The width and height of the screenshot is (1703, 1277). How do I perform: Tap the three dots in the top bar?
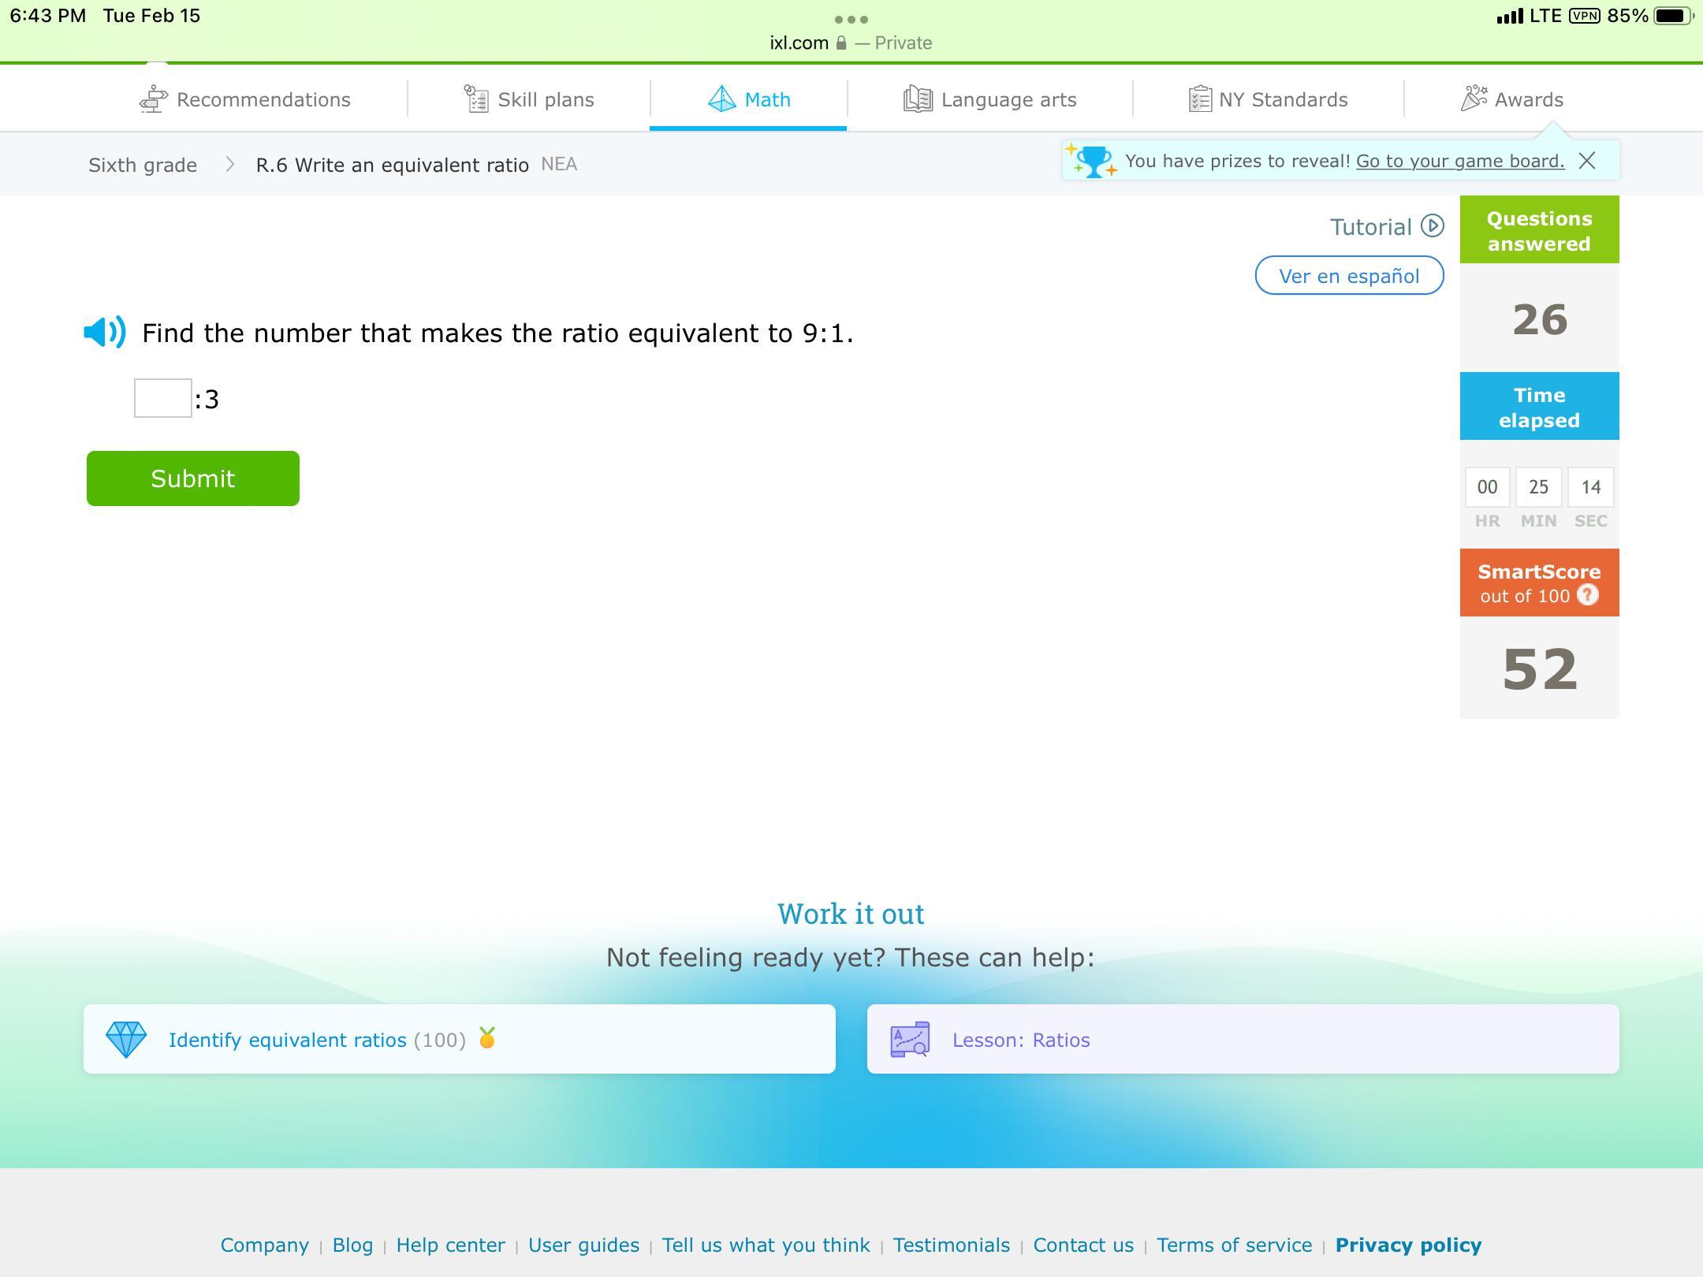[851, 19]
